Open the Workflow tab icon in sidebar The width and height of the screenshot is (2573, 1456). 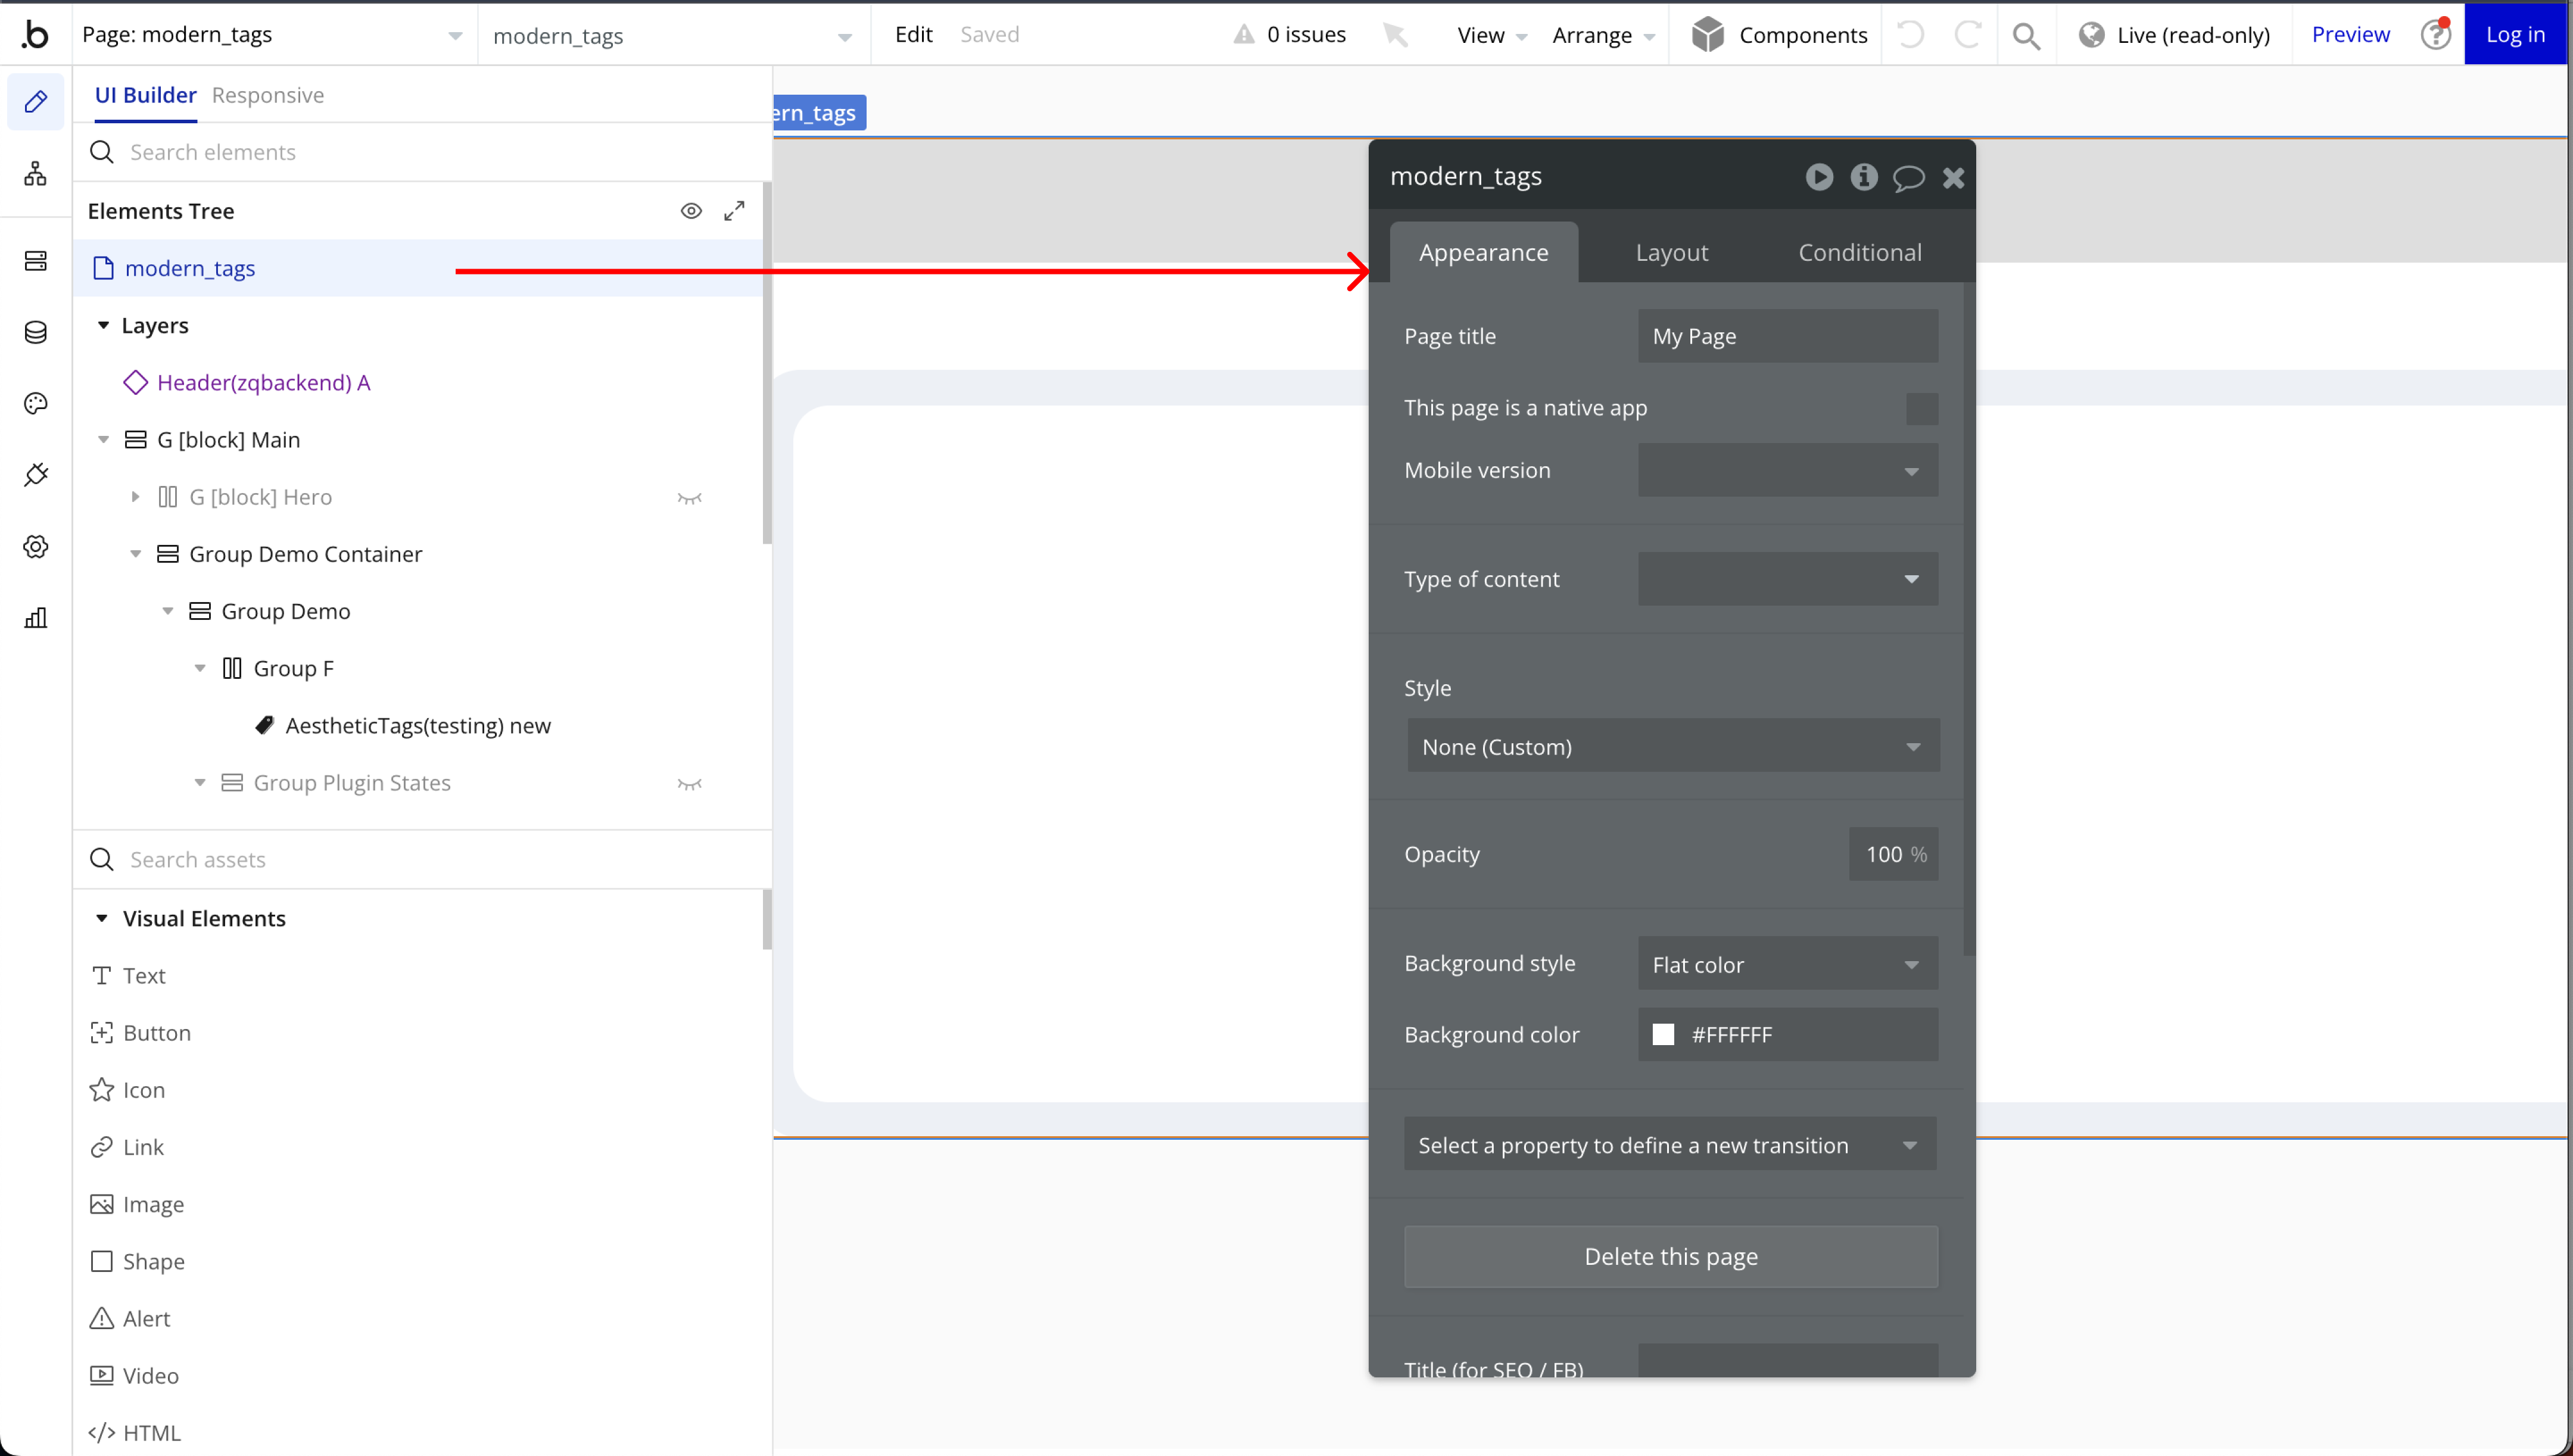coord(36,174)
